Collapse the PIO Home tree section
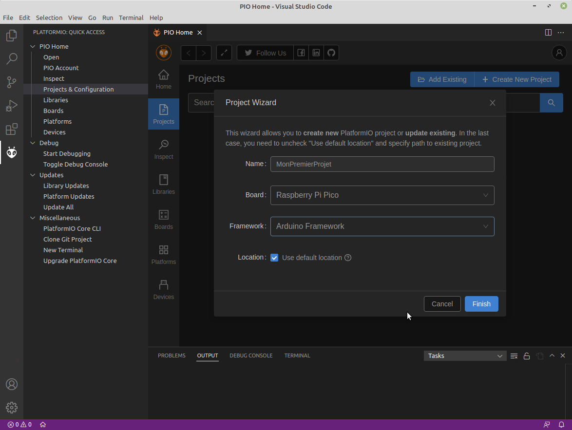Viewport: 572px width, 430px height. pyautogui.click(x=33, y=47)
